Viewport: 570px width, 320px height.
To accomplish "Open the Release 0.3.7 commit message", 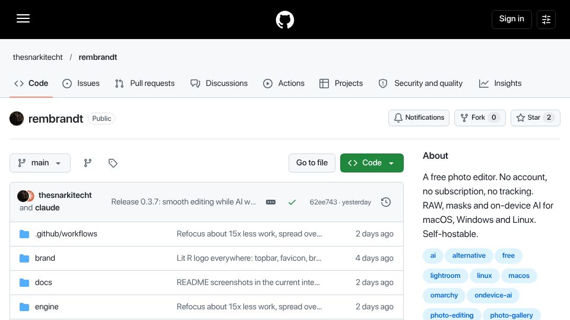I will point(183,201).
